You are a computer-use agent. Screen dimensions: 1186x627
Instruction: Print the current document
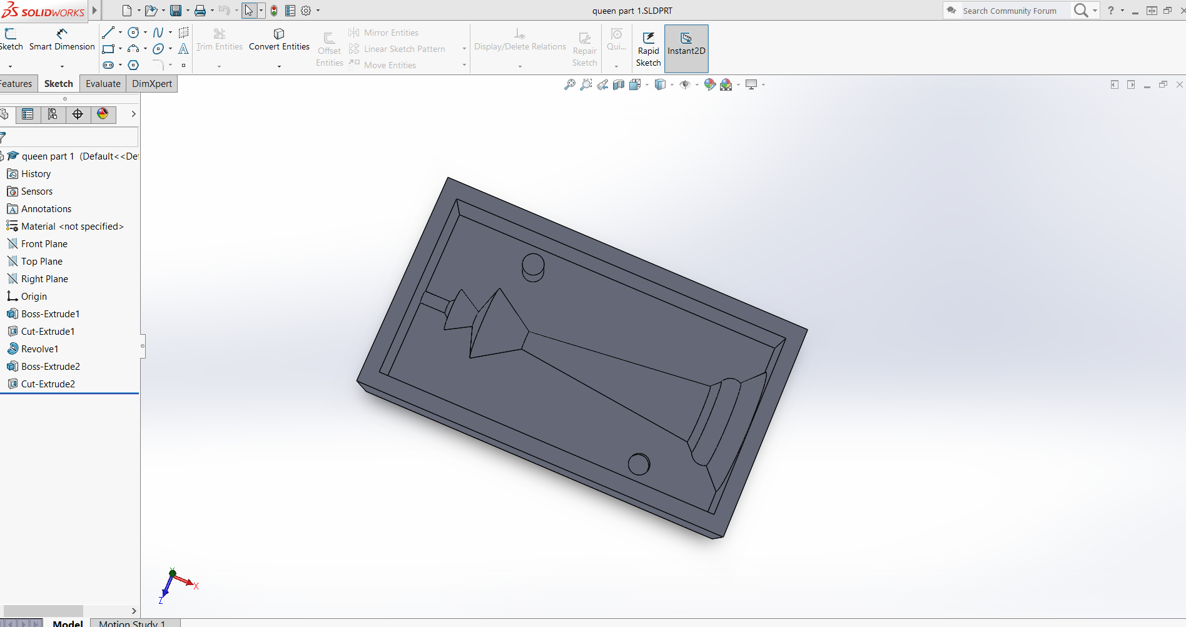tap(200, 11)
